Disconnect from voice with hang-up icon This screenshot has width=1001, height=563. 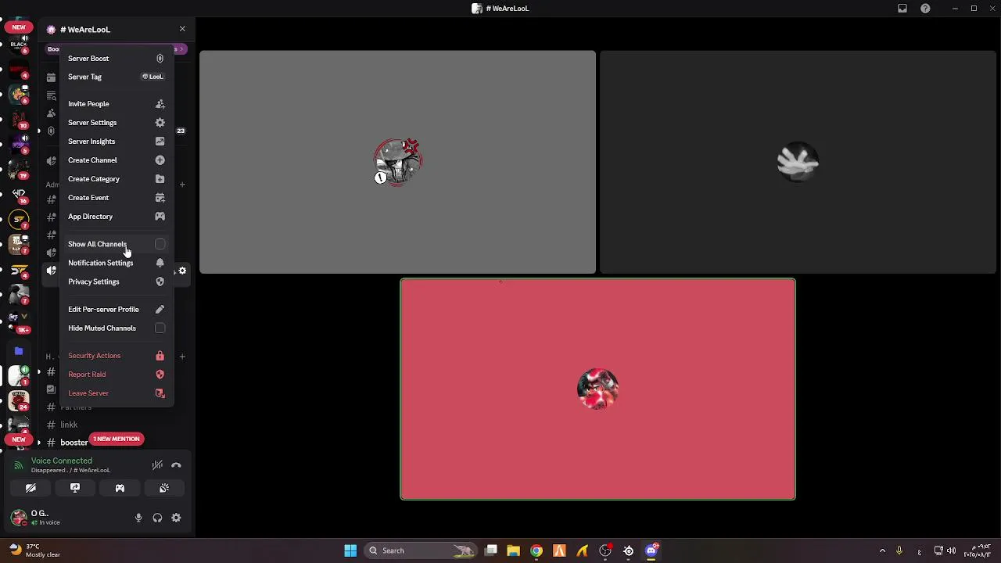[176, 465]
